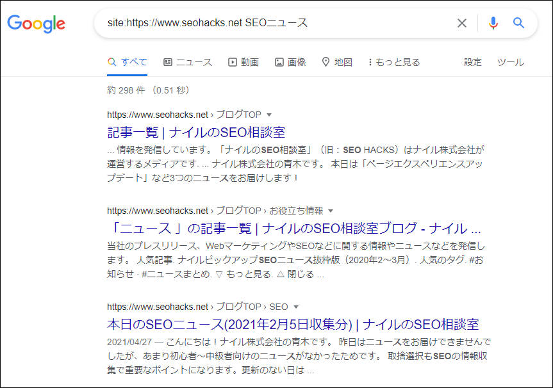Expand dropdown arrow beside お役立ち情報 breadcrumb
Viewport: 553px width, 388px height.
click(331, 211)
